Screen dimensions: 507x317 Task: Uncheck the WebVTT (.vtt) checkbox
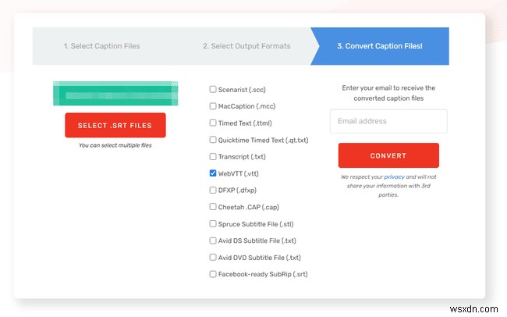click(213, 173)
